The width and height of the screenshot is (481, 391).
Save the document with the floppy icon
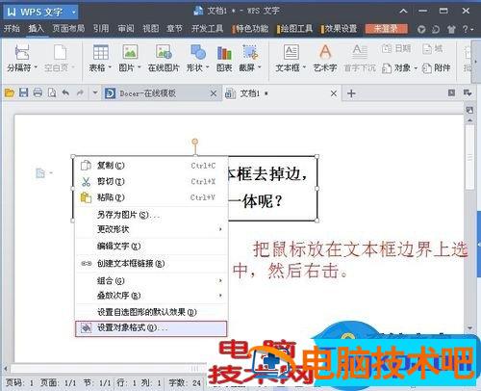(x=23, y=93)
